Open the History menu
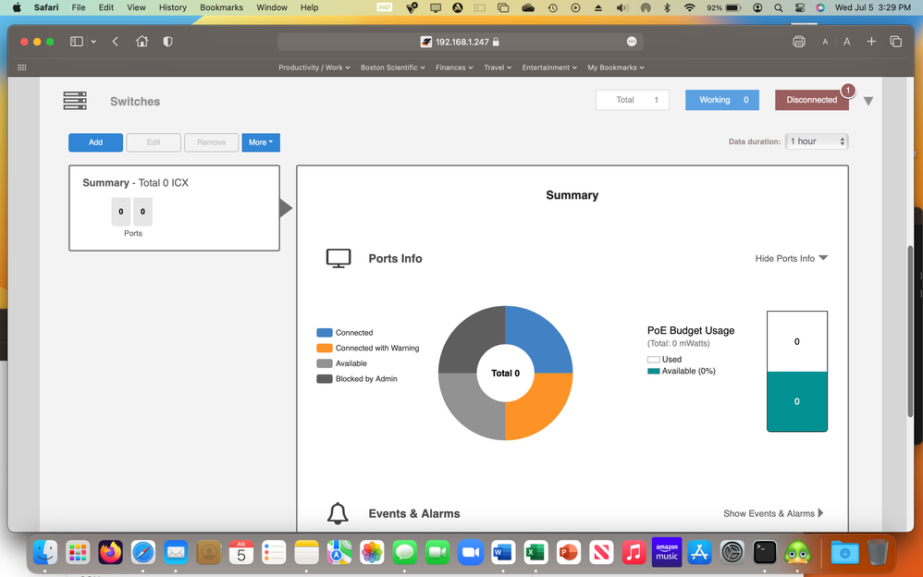 point(172,7)
